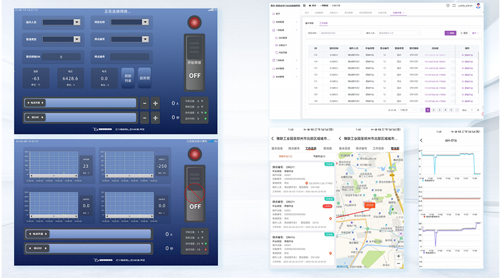Open the 趋势图 trend chart button

point(144,78)
